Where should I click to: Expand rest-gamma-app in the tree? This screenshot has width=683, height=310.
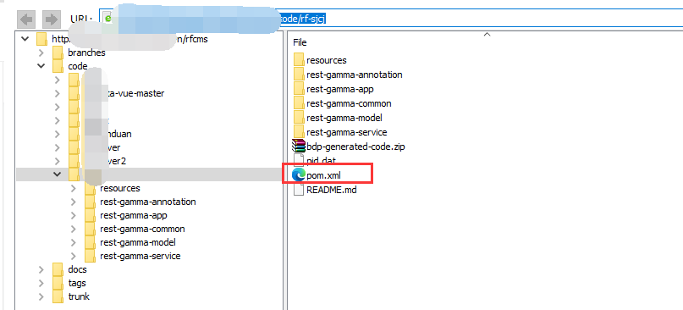73,215
